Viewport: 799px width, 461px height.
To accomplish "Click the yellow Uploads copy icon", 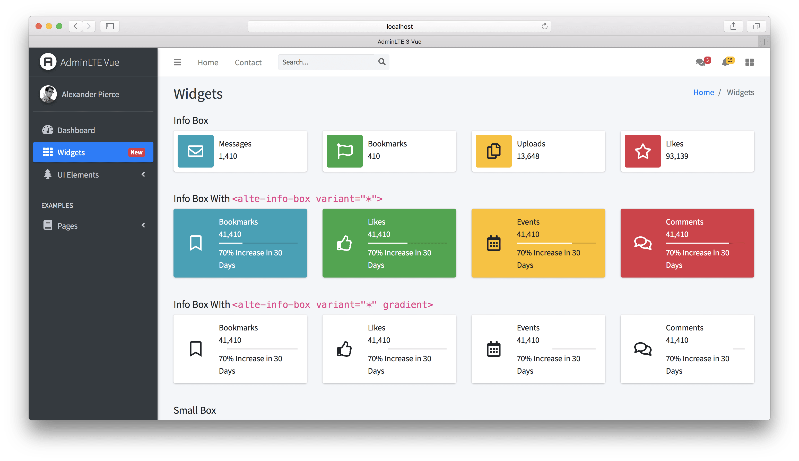I will [493, 151].
